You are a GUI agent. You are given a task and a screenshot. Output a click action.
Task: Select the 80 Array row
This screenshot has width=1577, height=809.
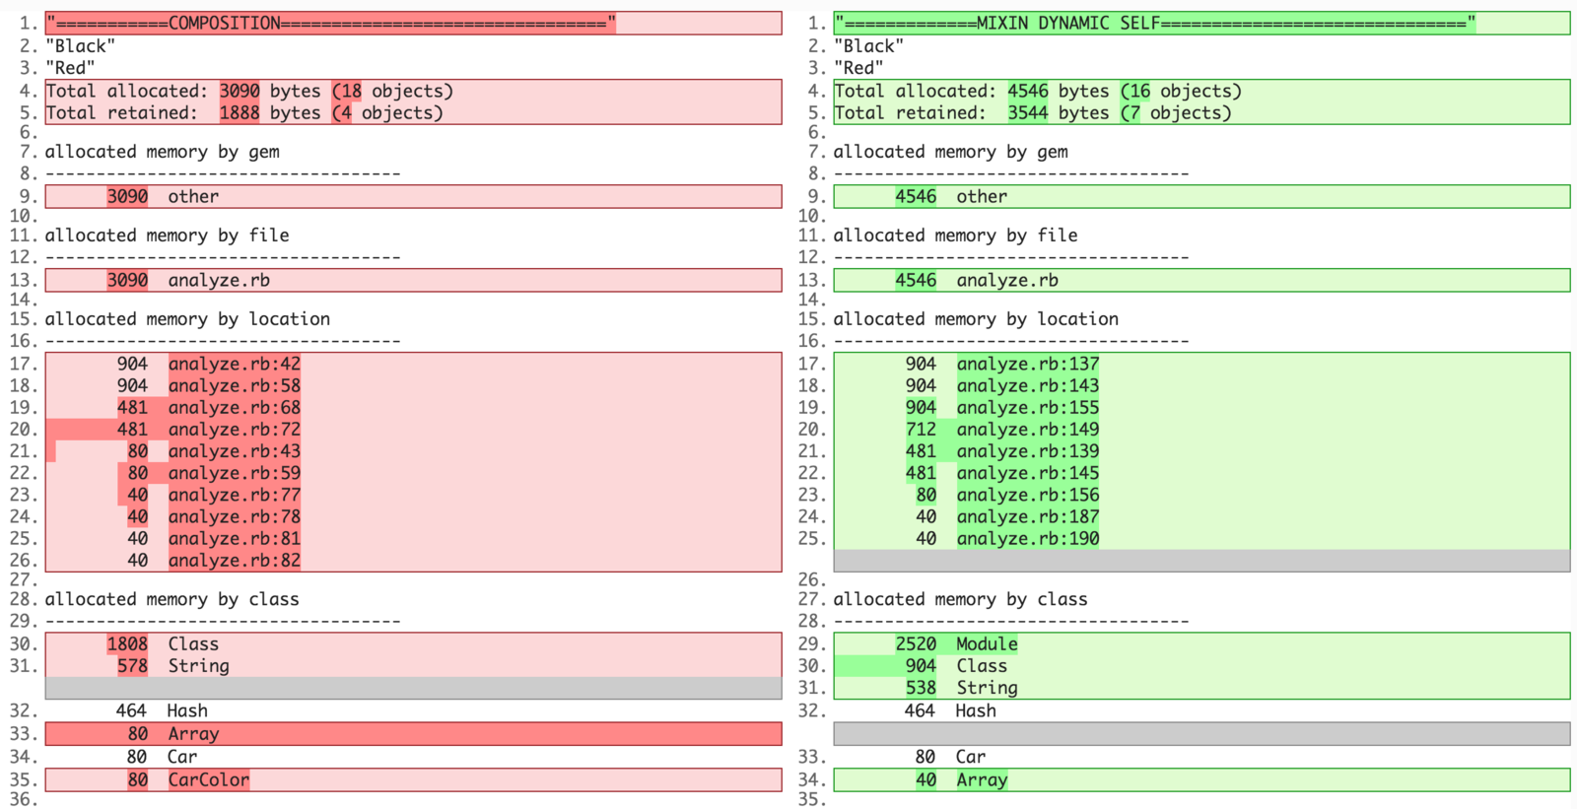(x=192, y=733)
